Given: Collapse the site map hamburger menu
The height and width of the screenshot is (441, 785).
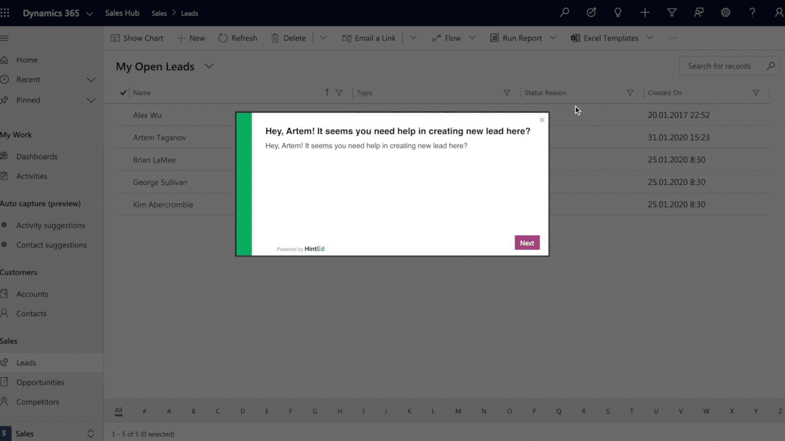Looking at the screenshot, I should tap(4, 38).
